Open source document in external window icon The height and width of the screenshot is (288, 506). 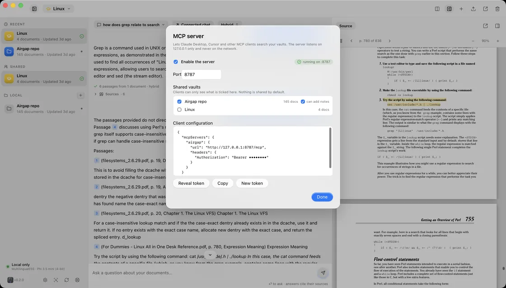(x=485, y=26)
